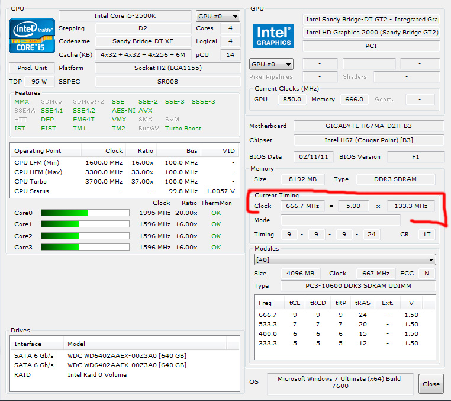Click the EM64T feature label
The image size is (451, 401).
(83, 120)
